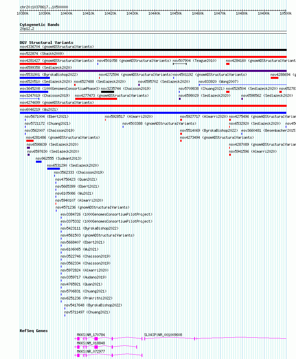296x359 pixels.
Task: Click the red nsv4281486 variant bar
Action: point(30,141)
